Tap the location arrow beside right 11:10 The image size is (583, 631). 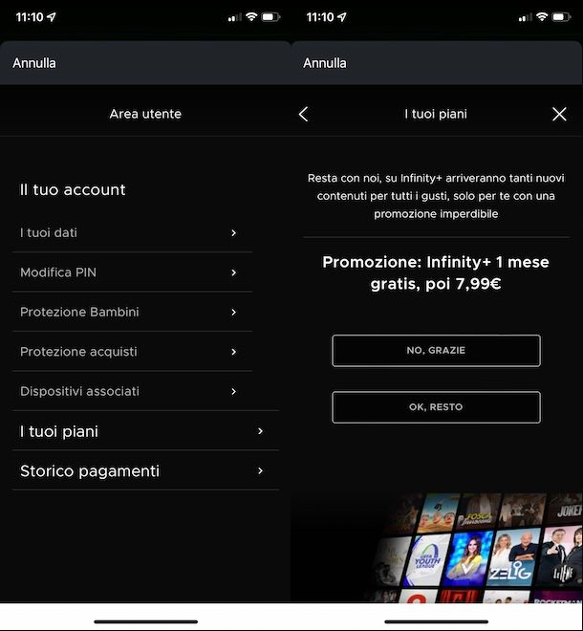click(341, 17)
